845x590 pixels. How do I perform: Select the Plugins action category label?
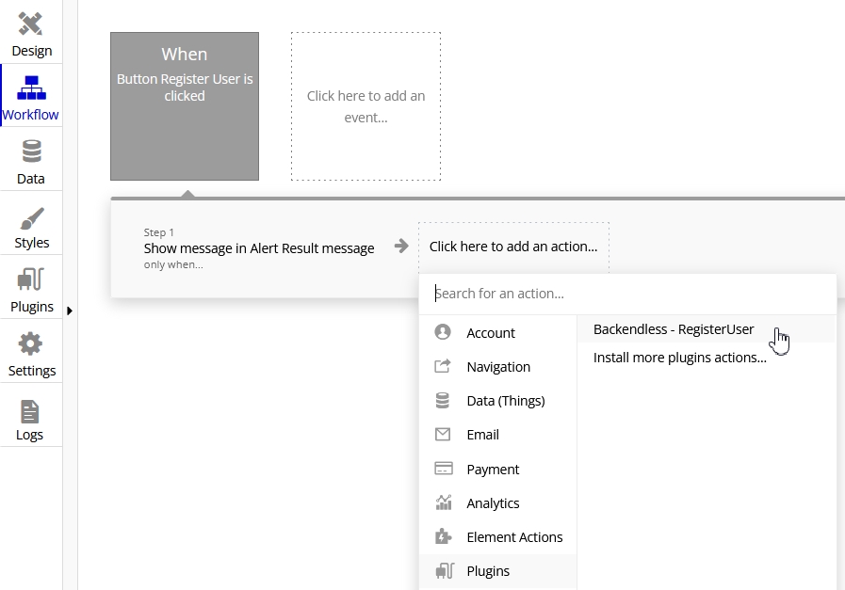[488, 571]
